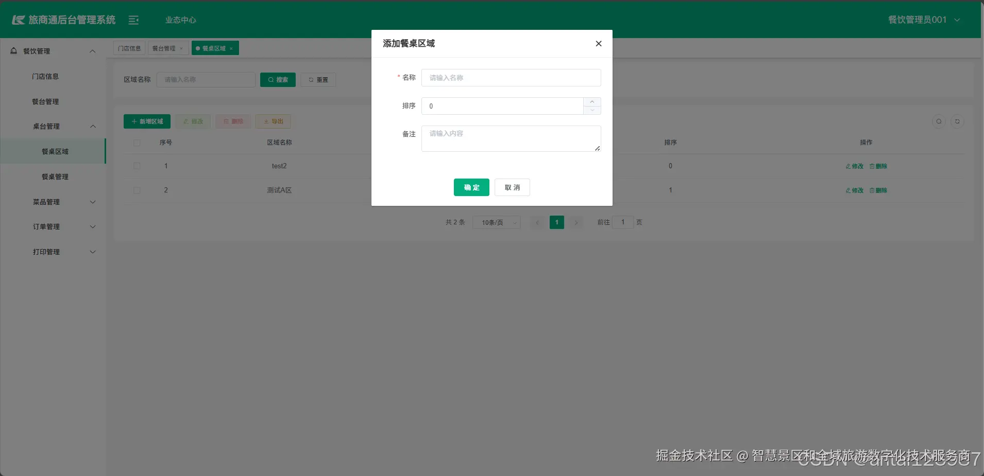Switch to the 餐台管理 tab
The height and width of the screenshot is (476, 984).
tap(164, 48)
